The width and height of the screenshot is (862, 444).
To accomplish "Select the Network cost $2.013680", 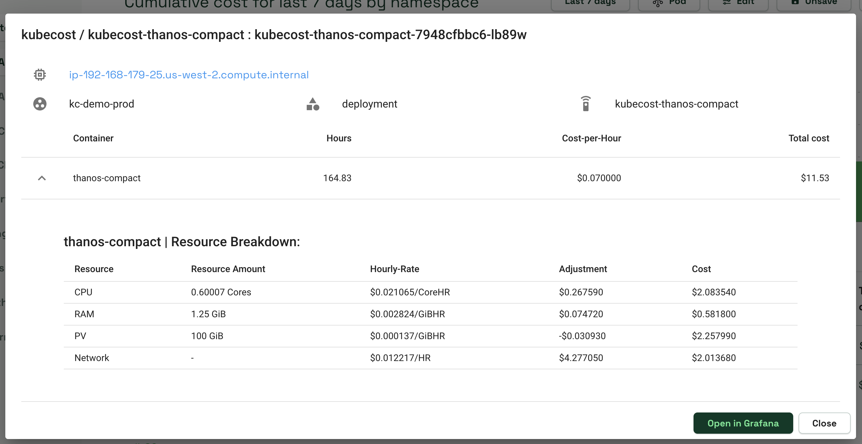I will coord(714,358).
